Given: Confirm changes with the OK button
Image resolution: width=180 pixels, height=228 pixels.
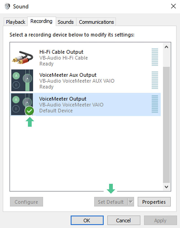Looking at the screenshot, I should click(87, 221).
